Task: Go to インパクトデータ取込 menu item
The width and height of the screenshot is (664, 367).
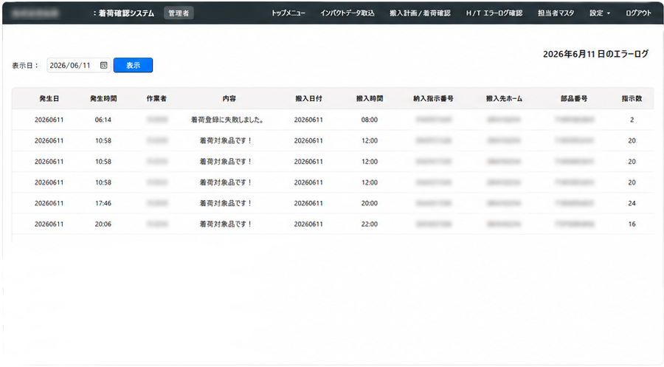Action: [x=347, y=13]
